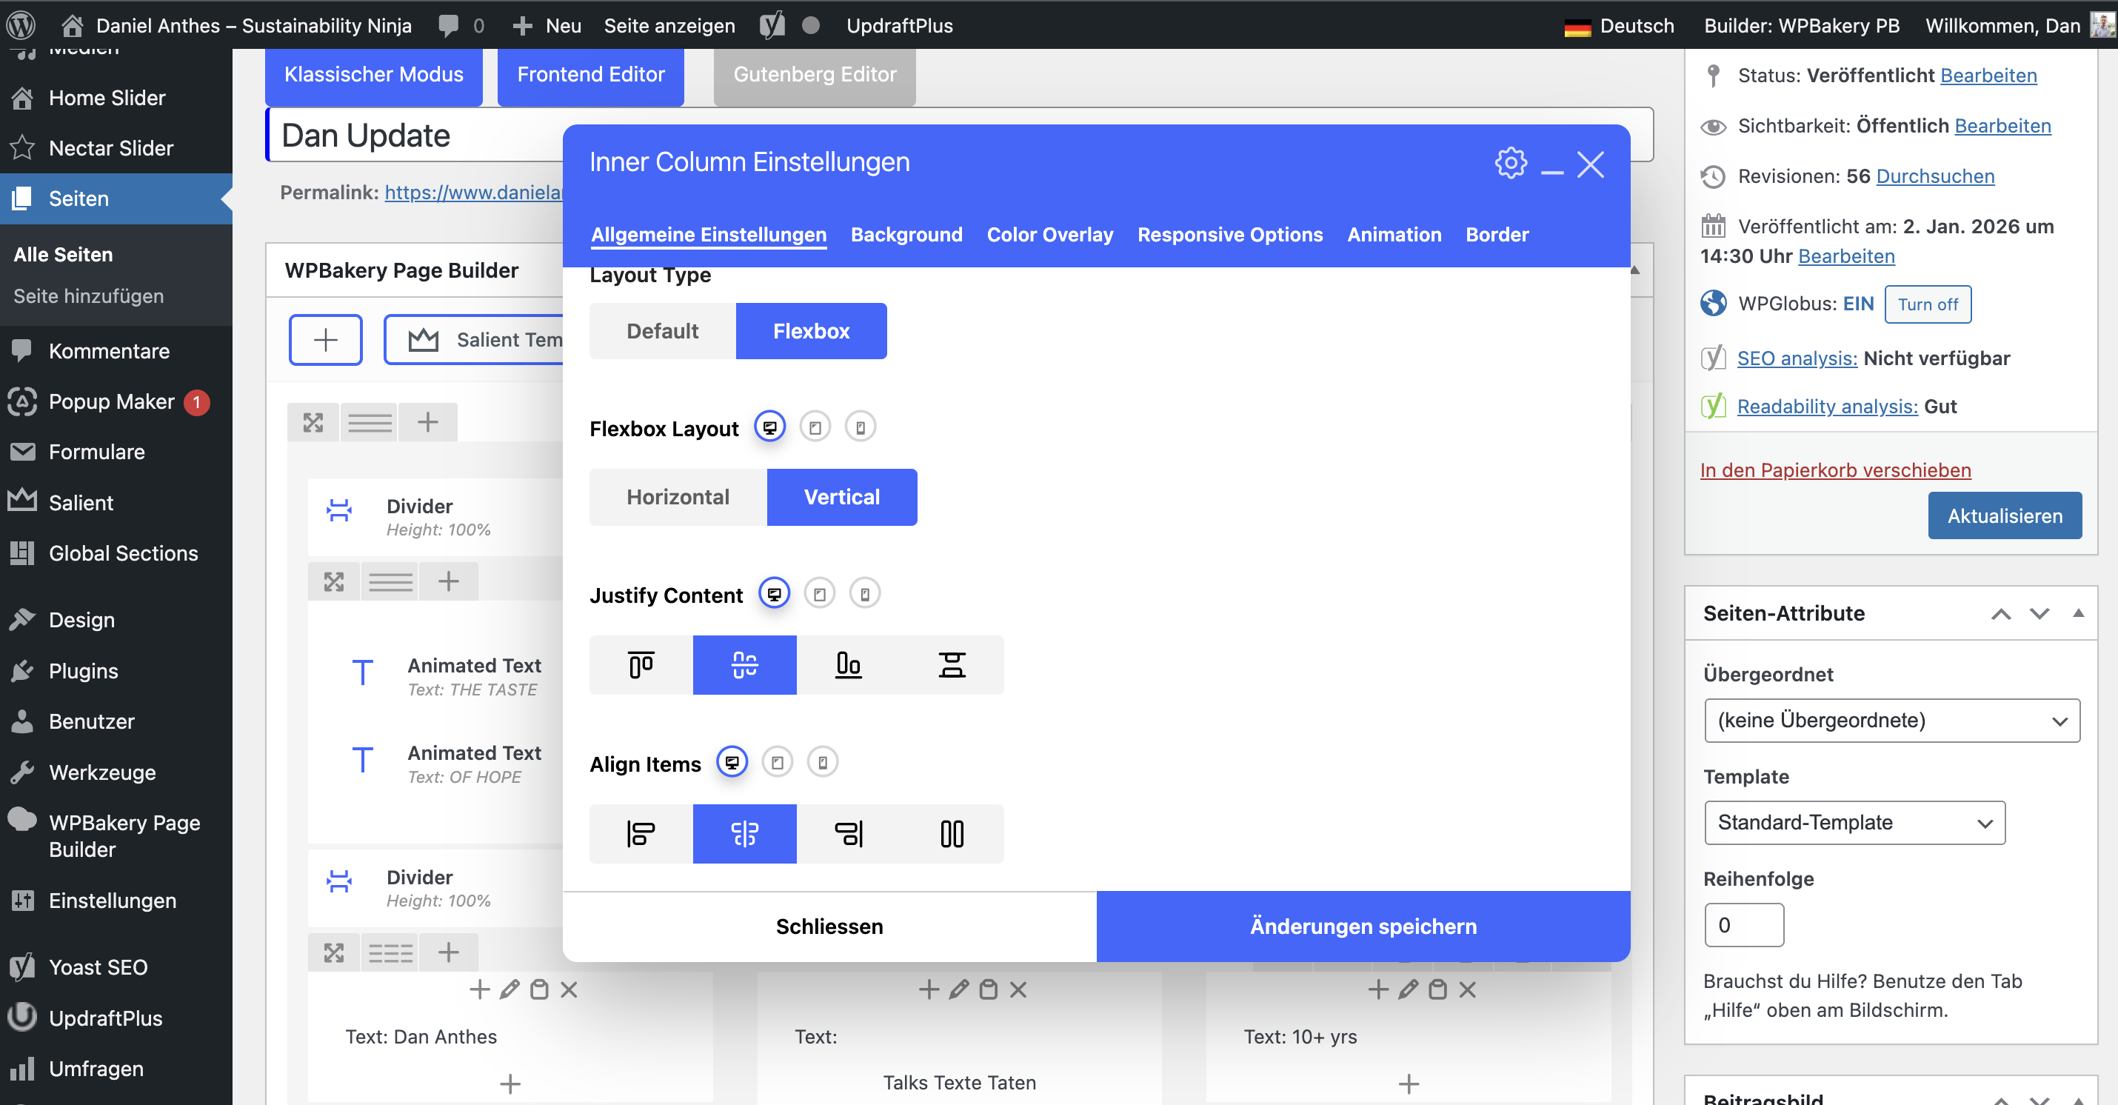This screenshot has width=2118, height=1105.
Task: Click the Reihenfolge order input field
Action: (1743, 925)
